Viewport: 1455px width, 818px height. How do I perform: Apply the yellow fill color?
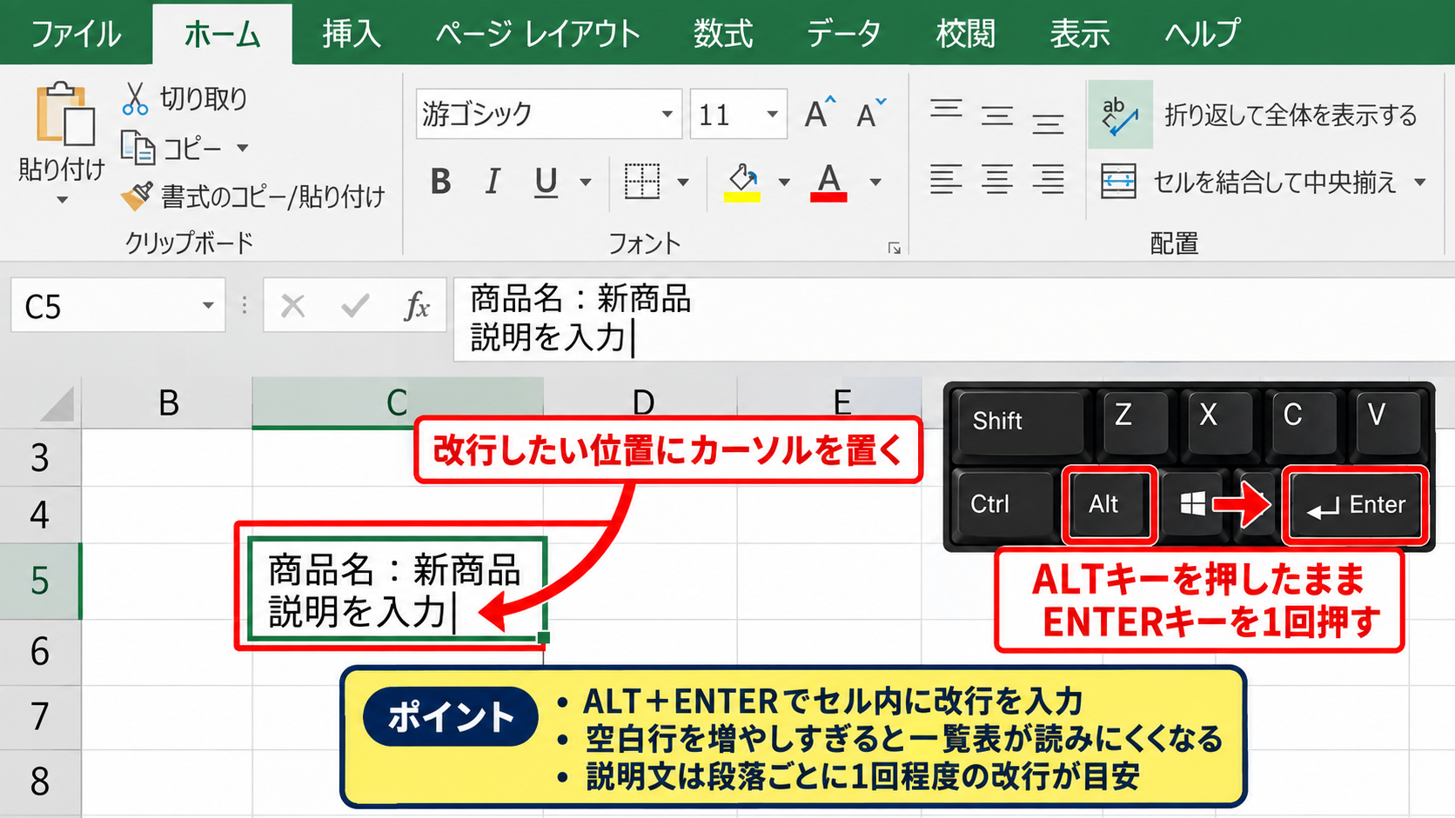pos(742,182)
